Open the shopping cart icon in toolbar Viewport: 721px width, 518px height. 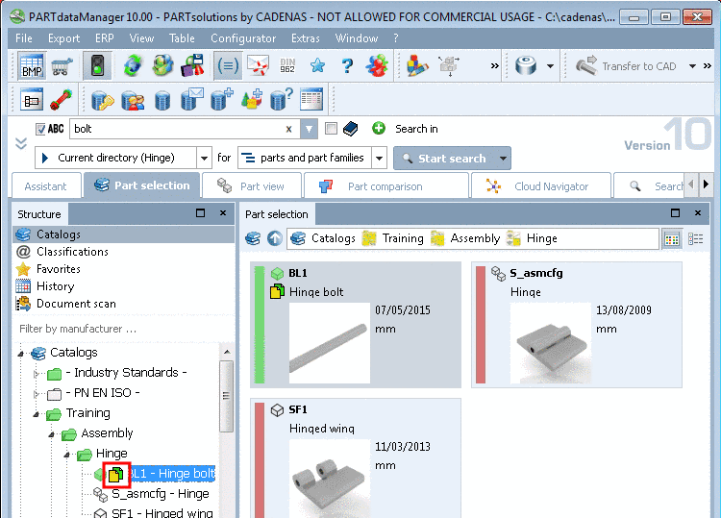pos(62,66)
